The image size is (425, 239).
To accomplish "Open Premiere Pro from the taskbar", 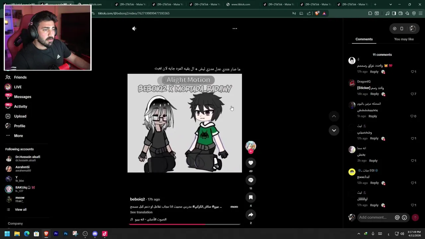I will (56, 234).
